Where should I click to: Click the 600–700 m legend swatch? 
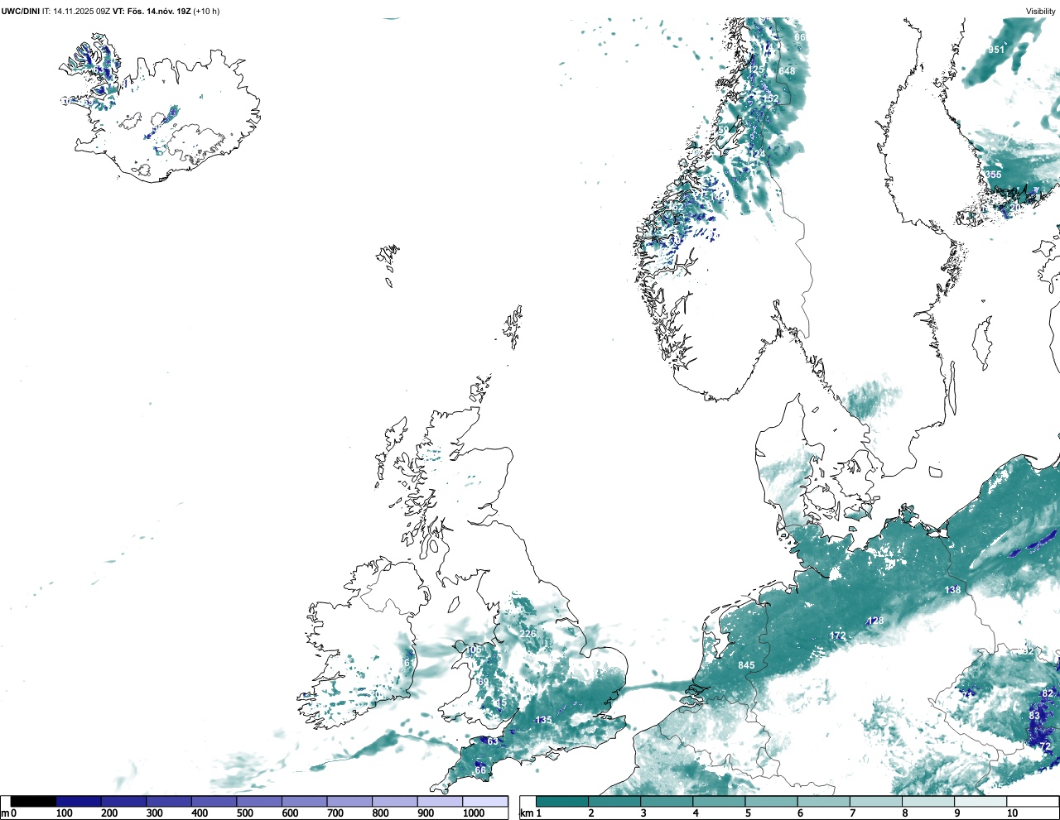coord(304,801)
